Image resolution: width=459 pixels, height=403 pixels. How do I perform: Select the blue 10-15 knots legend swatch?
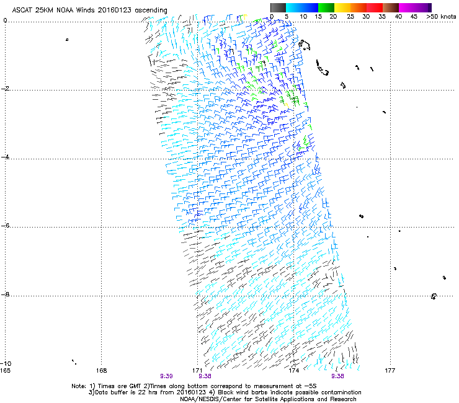[310, 7]
